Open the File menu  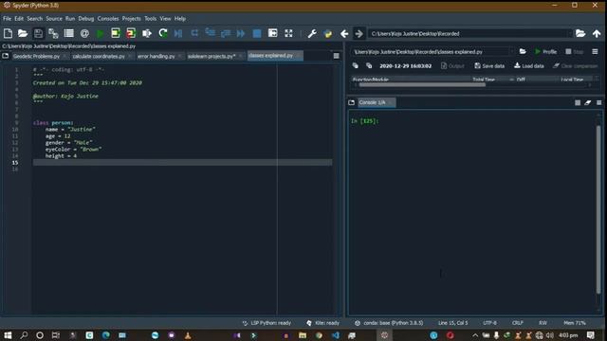pyautogui.click(x=7, y=19)
